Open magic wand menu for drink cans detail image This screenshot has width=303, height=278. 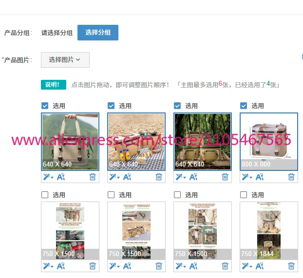point(48,266)
